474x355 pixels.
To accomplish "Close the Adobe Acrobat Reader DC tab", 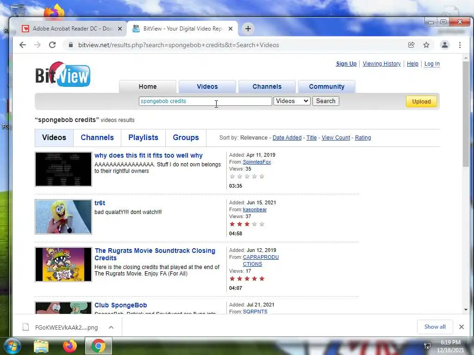I will (120, 29).
